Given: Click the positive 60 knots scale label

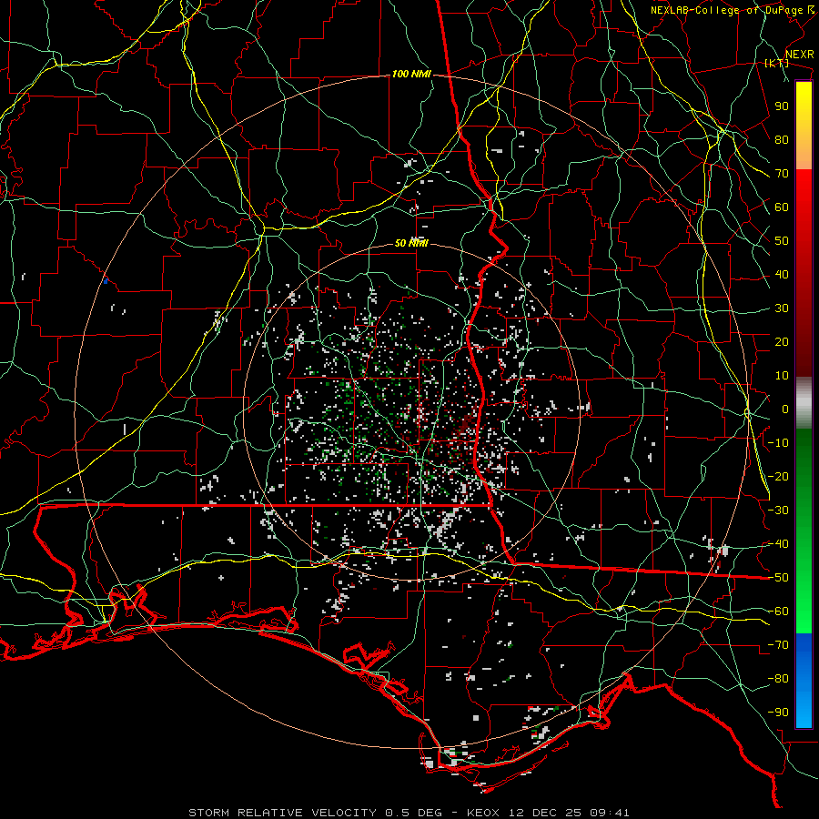Looking at the screenshot, I should [x=782, y=207].
